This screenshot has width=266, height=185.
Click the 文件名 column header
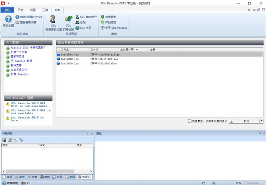click(74, 50)
